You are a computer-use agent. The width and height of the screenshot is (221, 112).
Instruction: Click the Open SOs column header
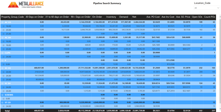point(197,17)
